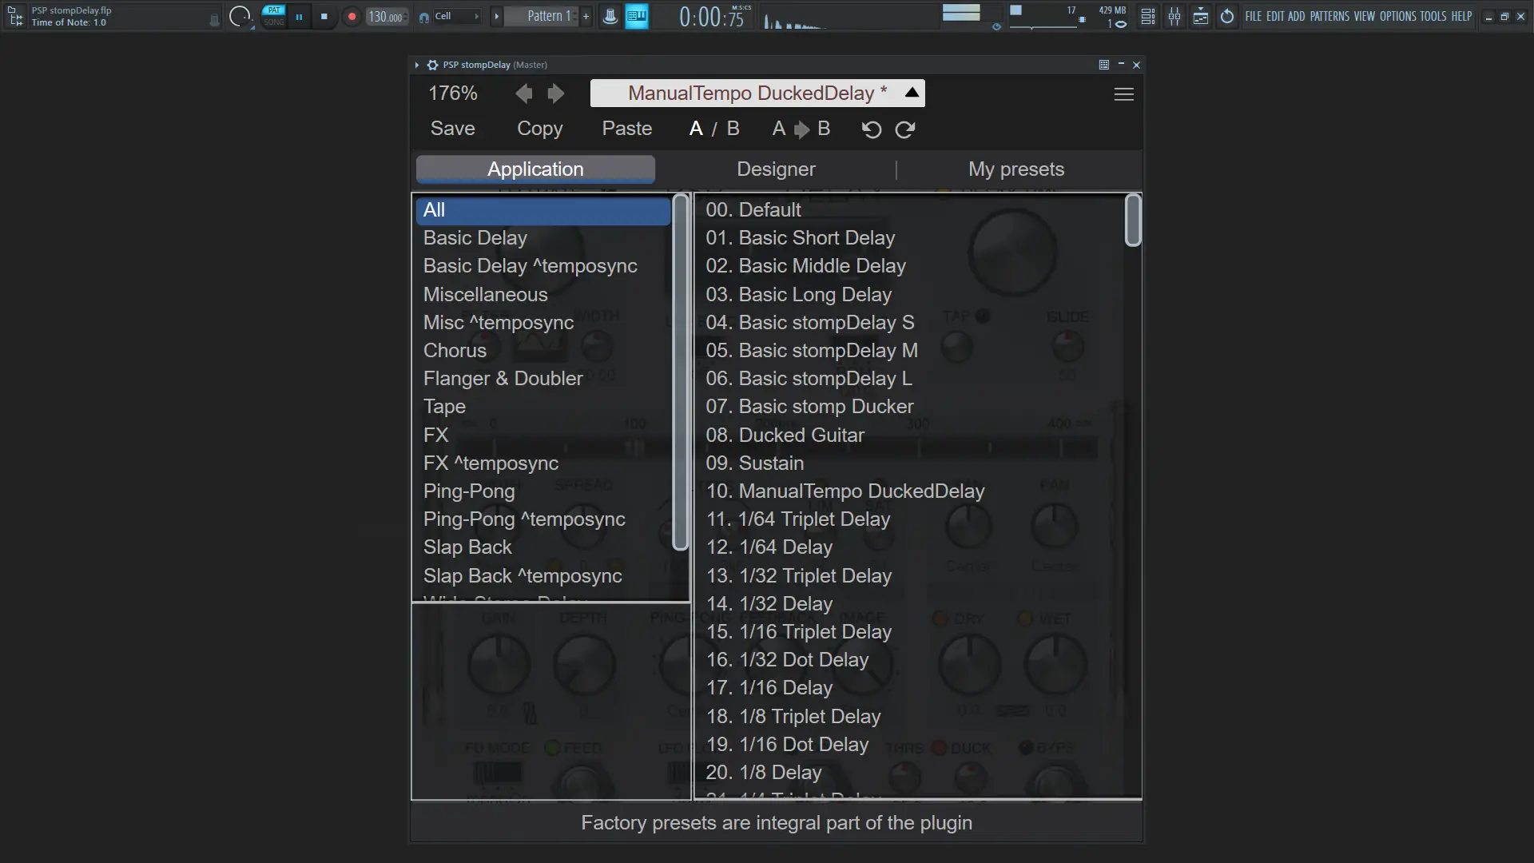The height and width of the screenshot is (863, 1534).
Task: Click the plugin gear settings icon
Action: pos(432,65)
